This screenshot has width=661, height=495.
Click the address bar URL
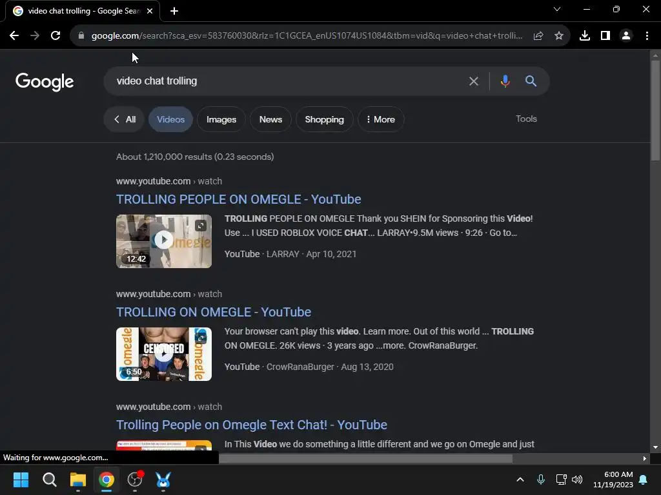coord(307,36)
